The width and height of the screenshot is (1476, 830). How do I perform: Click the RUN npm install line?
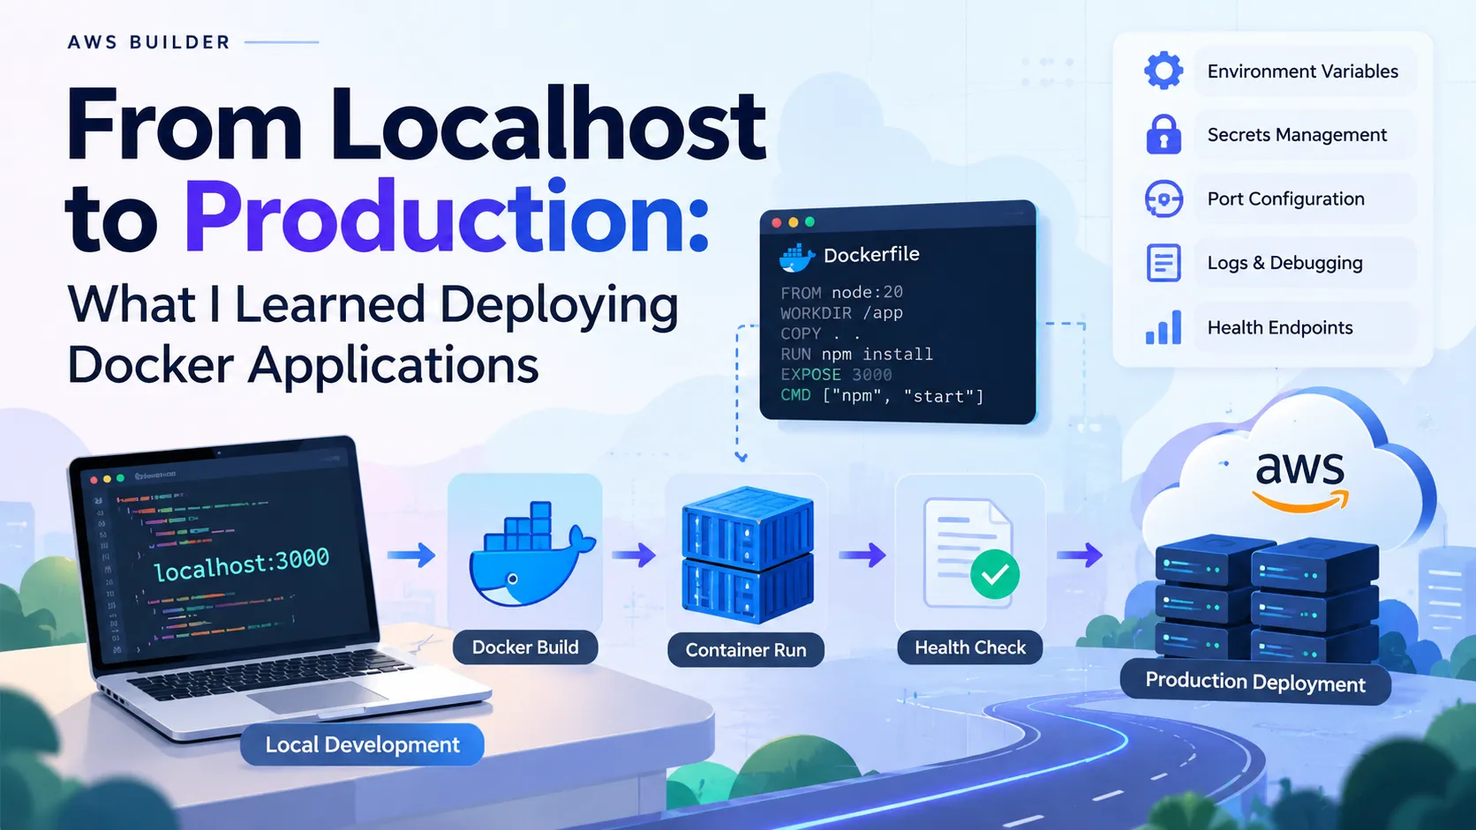coord(856,354)
